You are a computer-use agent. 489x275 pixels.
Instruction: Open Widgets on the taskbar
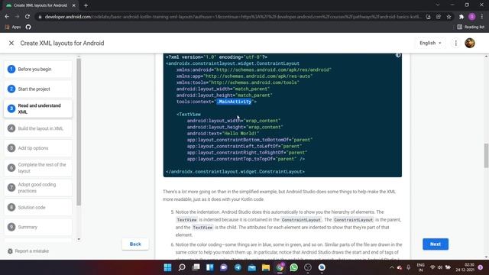pyautogui.click(x=209, y=267)
